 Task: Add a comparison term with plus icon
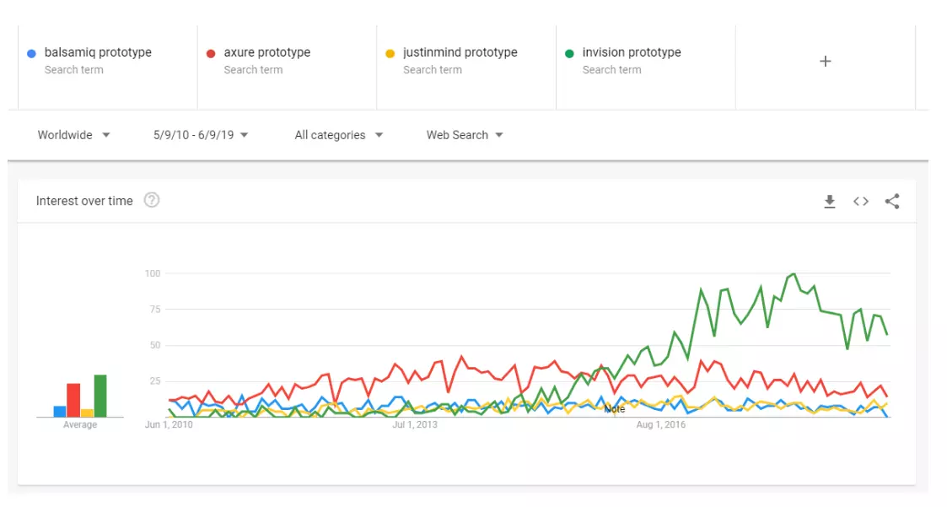[825, 61]
